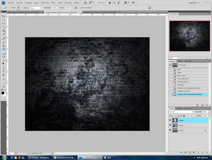212x160 pixels.
Task: Toggle lock image pixels in Capas
Action: pos(178,116)
